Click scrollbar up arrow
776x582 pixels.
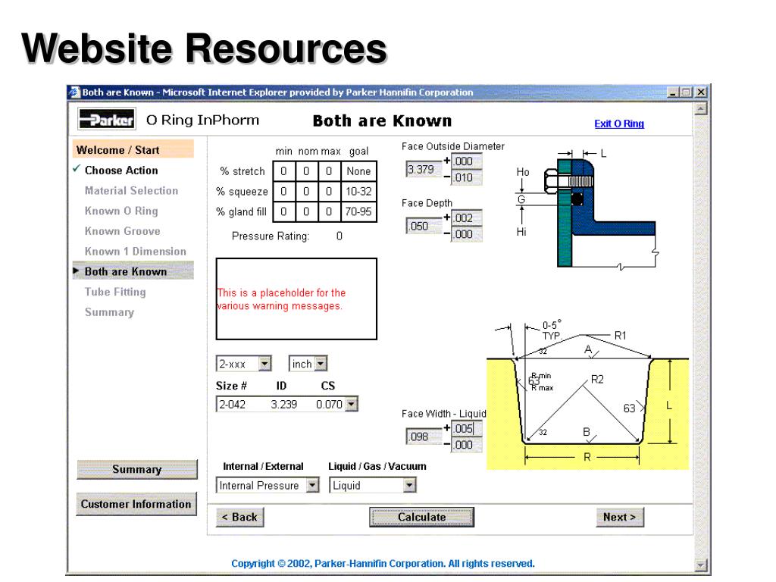(701, 108)
